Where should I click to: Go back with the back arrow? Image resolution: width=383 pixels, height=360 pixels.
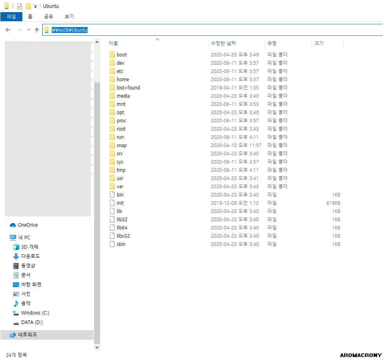pos(8,30)
